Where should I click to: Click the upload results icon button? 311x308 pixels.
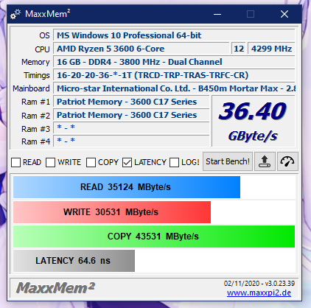tap(265, 161)
